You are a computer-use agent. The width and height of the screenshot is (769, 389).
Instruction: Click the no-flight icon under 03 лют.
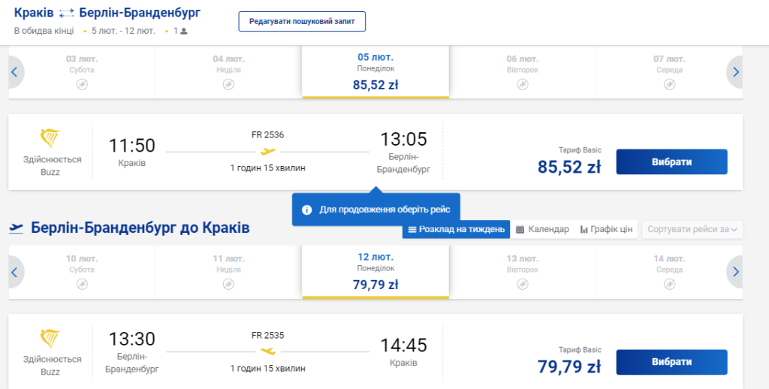(x=82, y=84)
